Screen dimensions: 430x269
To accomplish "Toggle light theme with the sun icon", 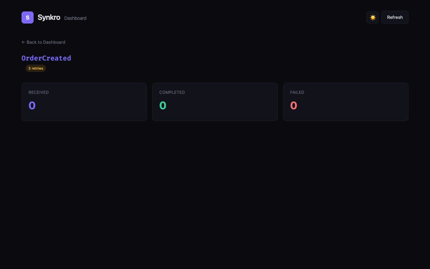I will (x=373, y=17).
